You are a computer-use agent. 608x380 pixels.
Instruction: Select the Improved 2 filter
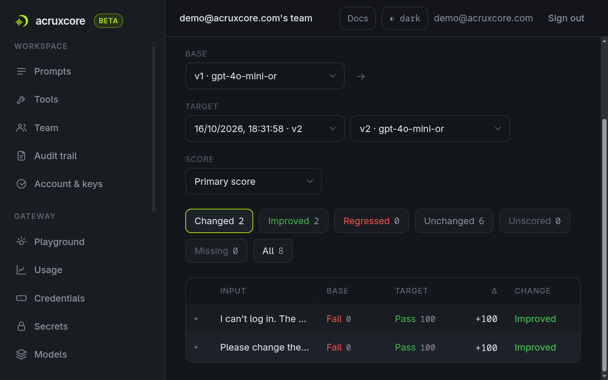(x=294, y=221)
